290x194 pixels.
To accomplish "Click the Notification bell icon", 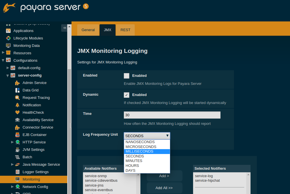I will coord(17,105).
